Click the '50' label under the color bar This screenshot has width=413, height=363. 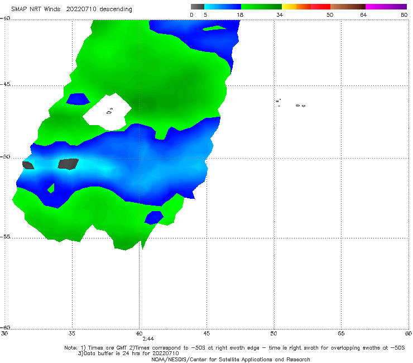(x=330, y=15)
